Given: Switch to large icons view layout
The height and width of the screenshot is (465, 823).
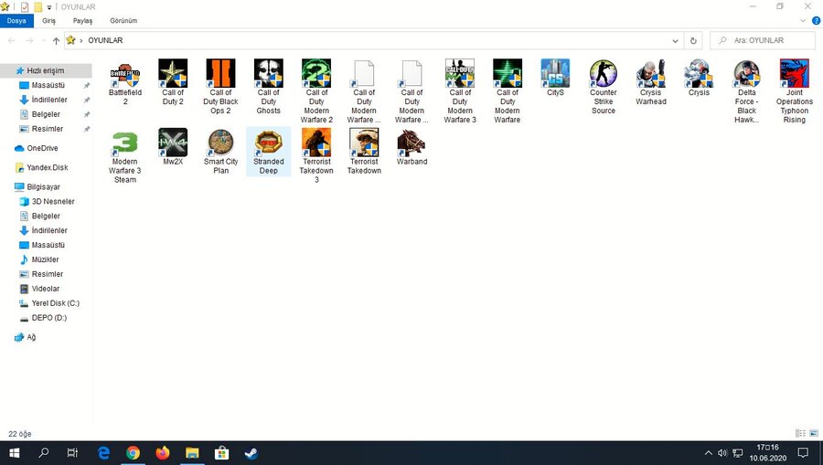Looking at the screenshot, I should (x=814, y=433).
